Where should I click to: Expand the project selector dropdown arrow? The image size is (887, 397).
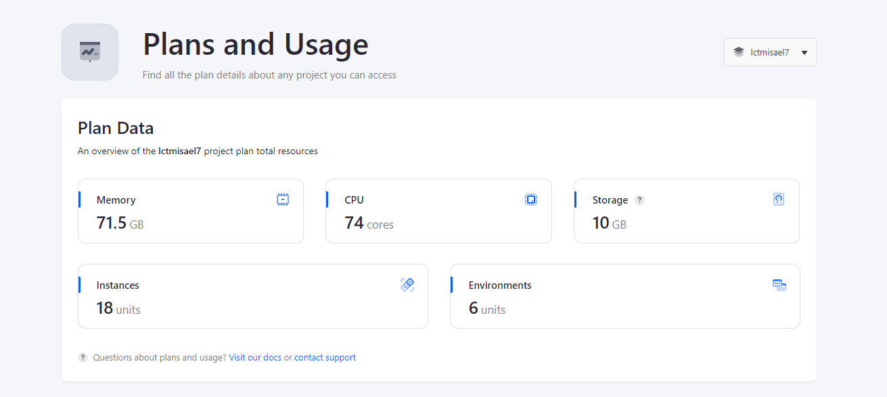[x=804, y=53]
